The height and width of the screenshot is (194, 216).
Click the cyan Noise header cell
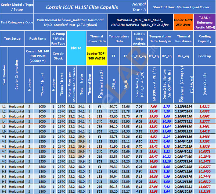(76, 48)
